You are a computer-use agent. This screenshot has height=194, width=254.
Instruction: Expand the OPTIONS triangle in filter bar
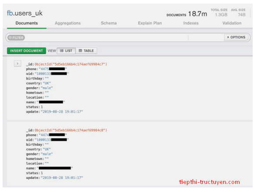(x=228, y=37)
